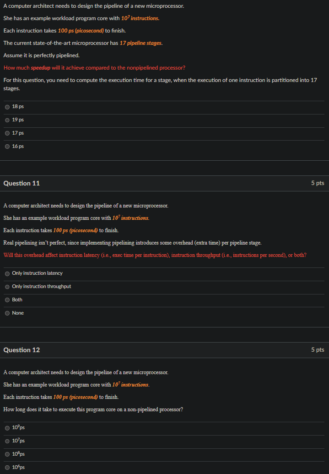Click the Question 12 header
The height and width of the screenshot is (474, 329).
point(22,349)
